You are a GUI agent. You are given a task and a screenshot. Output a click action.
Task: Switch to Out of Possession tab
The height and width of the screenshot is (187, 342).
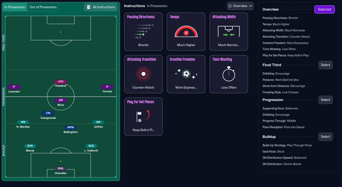pos(43,7)
